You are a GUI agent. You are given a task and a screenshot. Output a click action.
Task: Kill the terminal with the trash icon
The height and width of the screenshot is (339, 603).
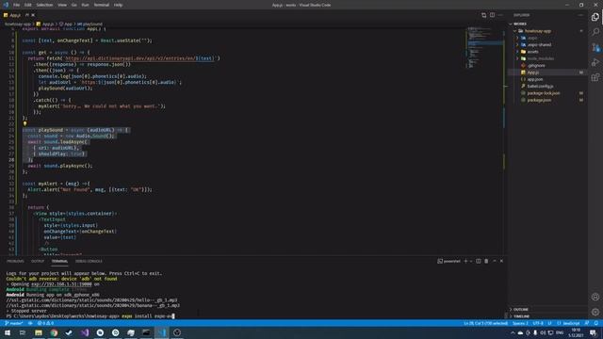tap(486, 261)
